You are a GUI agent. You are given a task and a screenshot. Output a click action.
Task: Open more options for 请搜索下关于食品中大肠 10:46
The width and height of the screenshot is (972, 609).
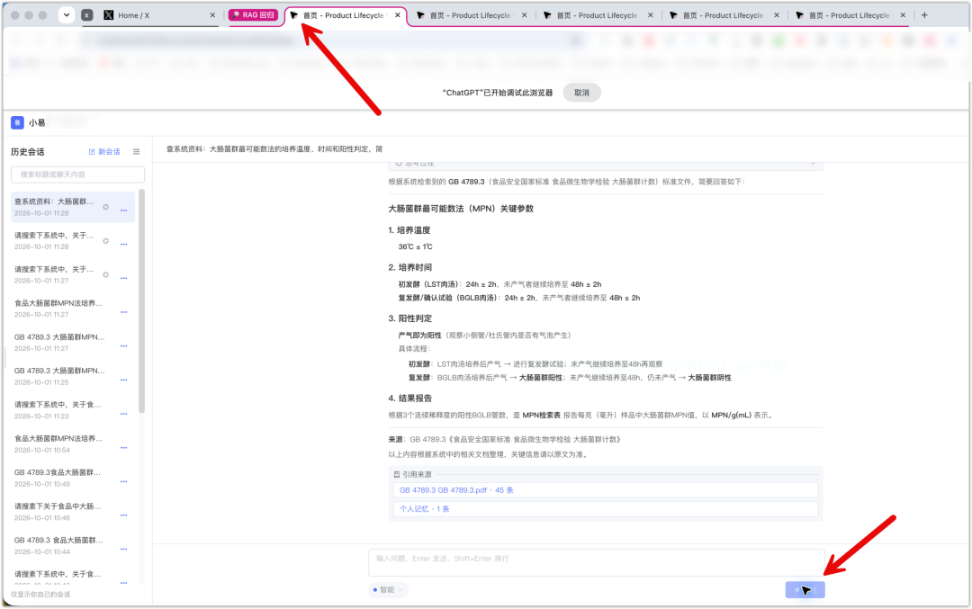[123, 515]
